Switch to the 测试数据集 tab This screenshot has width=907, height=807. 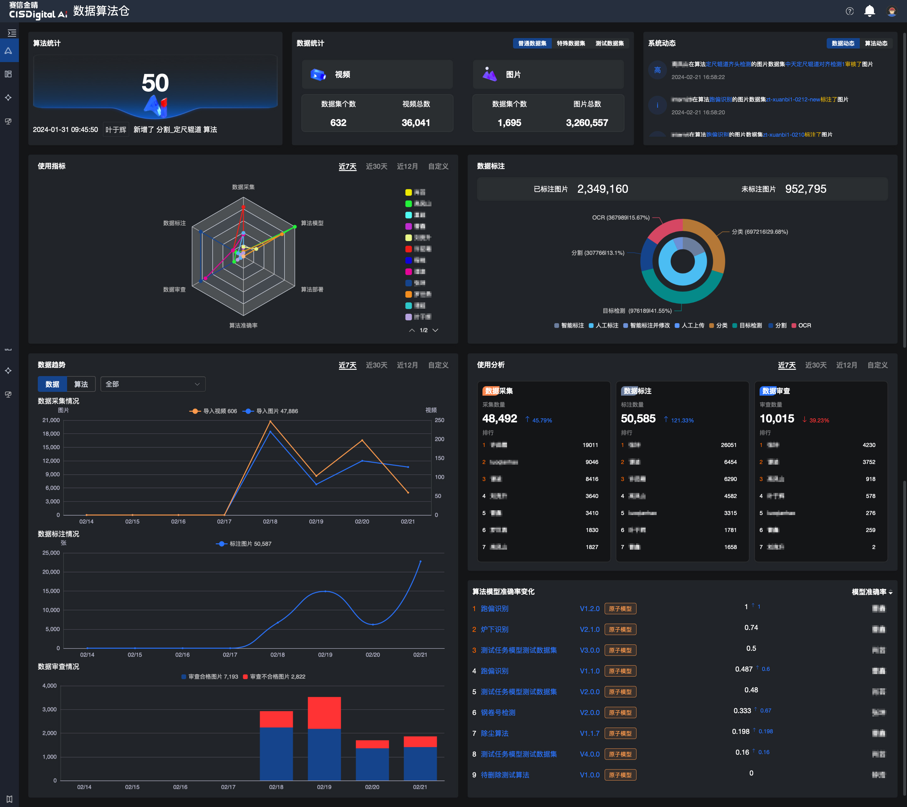pyautogui.click(x=609, y=43)
